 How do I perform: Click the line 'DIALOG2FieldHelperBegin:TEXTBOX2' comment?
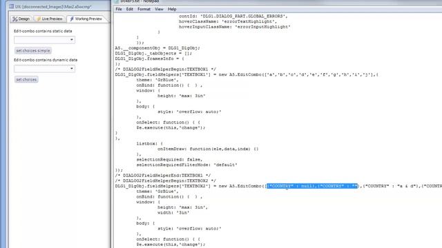(166, 180)
